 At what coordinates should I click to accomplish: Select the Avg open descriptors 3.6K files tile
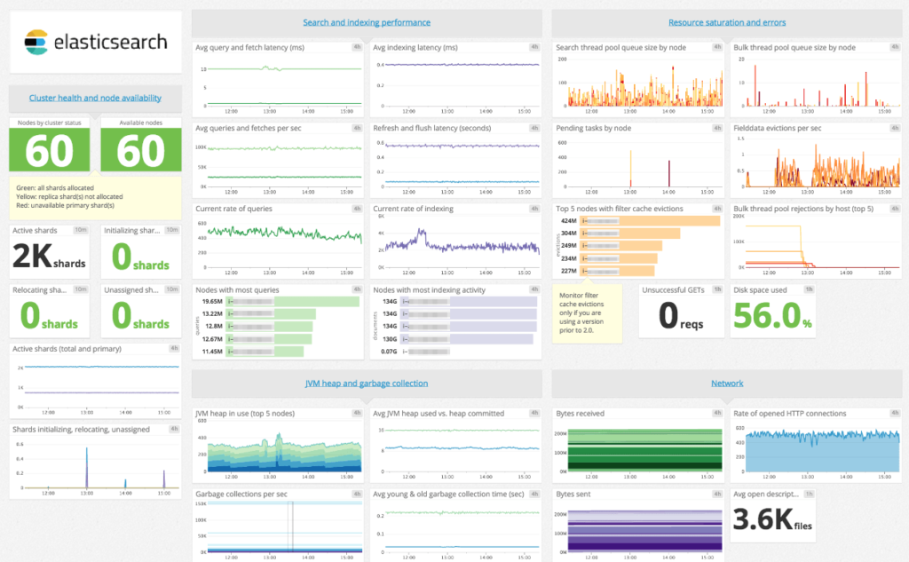(x=771, y=522)
